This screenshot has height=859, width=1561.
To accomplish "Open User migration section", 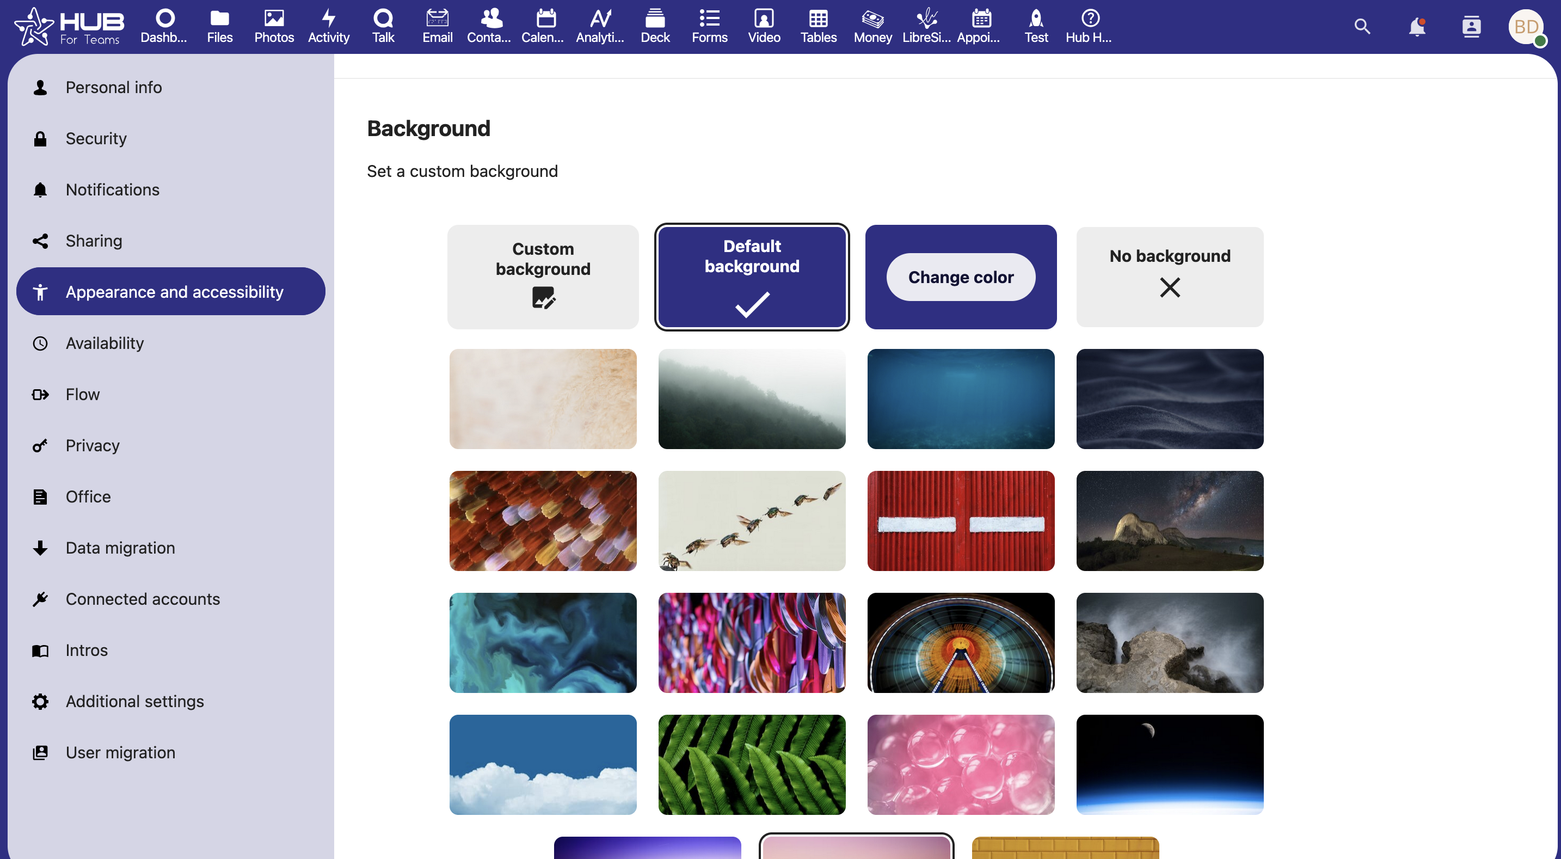I will click(x=171, y=752).
